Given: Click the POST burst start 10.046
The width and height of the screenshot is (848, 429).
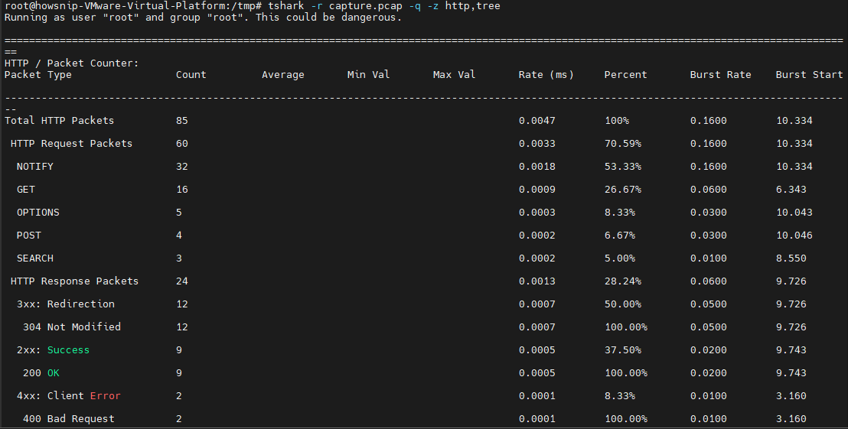Looking at the screenshot, I should 794,235.
